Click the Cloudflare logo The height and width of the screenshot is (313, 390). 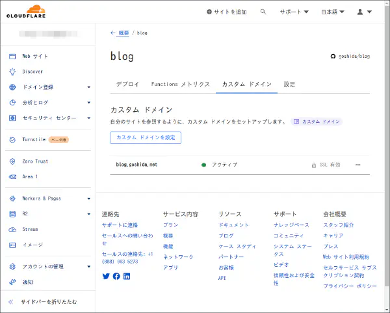tap(26, 12)
